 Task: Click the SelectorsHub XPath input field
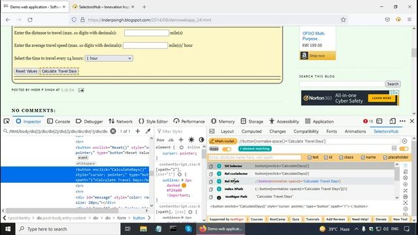tap(319, 141)
